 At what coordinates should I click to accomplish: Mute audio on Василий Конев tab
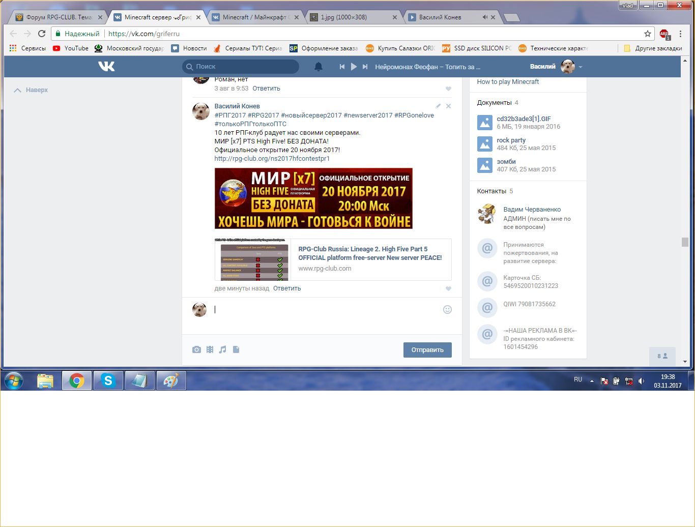(x=484, y=17)
